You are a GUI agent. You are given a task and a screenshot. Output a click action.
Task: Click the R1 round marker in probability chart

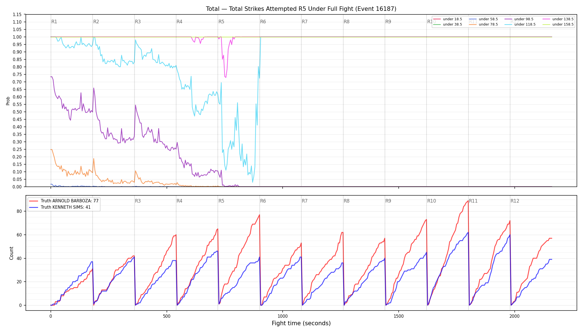click(54, 22)
